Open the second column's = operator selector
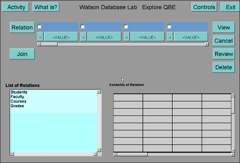Viewport: 240px width, 163px height. (83, 37)
